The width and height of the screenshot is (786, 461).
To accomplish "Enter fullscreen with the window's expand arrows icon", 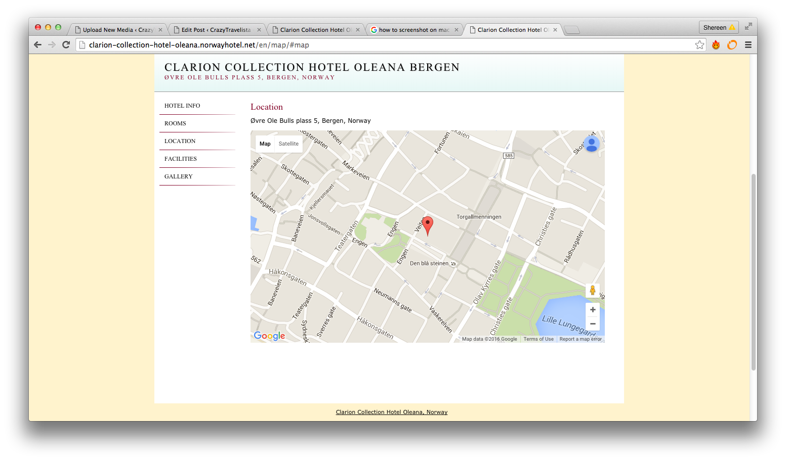I will [x=748, y=26].
